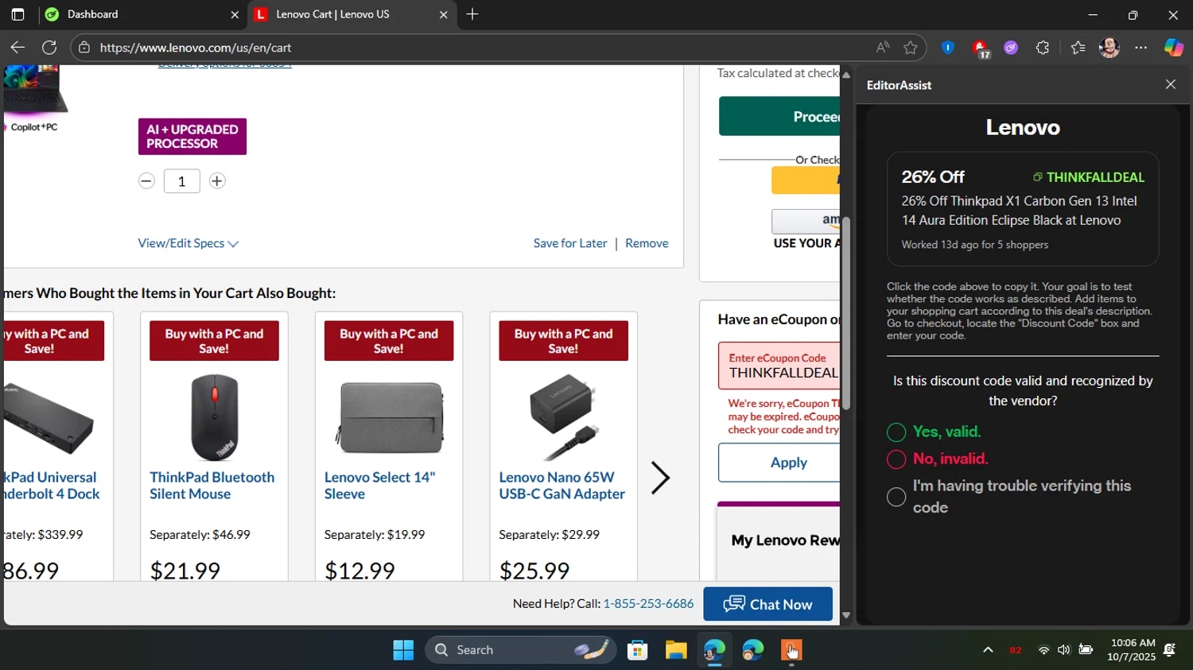The image size is (1193, 670).
Task: Select 'No, invalid.' option
Action: click(896, 459)
